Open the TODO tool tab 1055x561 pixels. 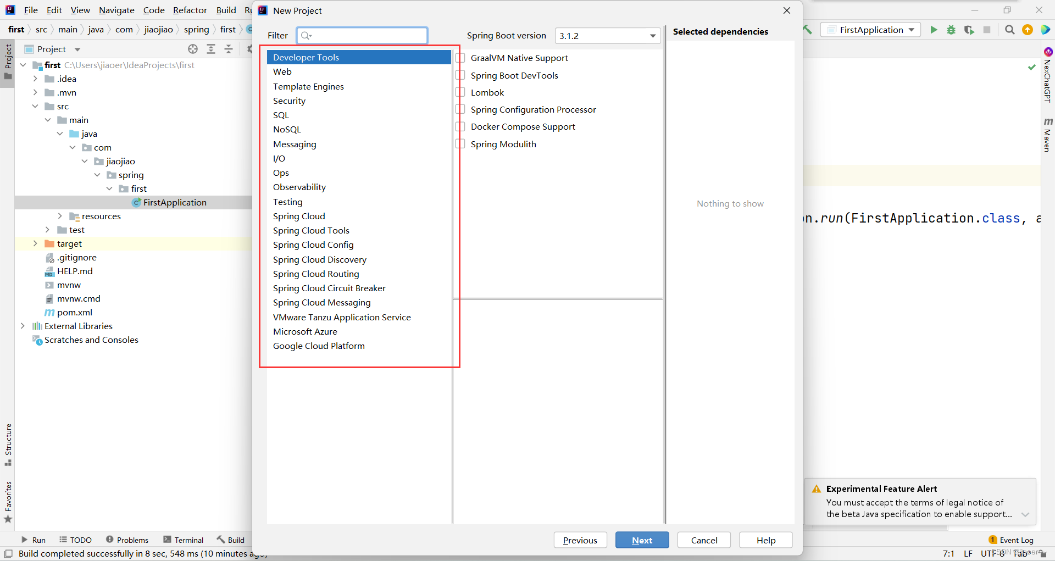(75, 540)
